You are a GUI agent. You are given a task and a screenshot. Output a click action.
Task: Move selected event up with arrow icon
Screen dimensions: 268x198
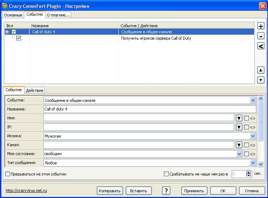coord(261,70)
